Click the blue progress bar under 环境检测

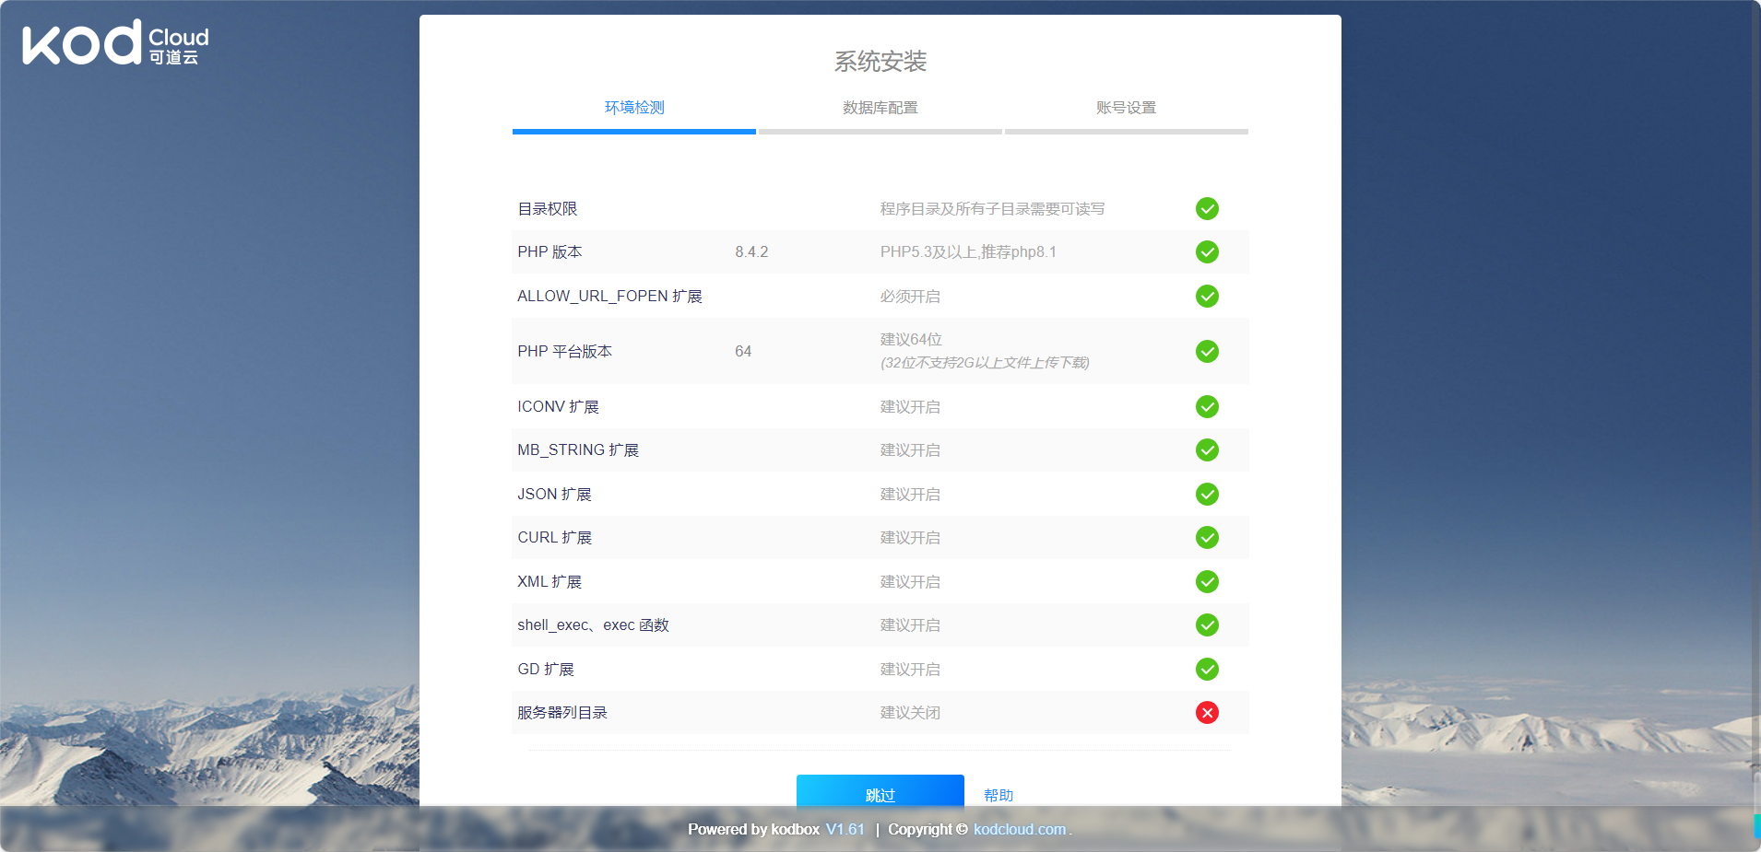pos(633,132)
